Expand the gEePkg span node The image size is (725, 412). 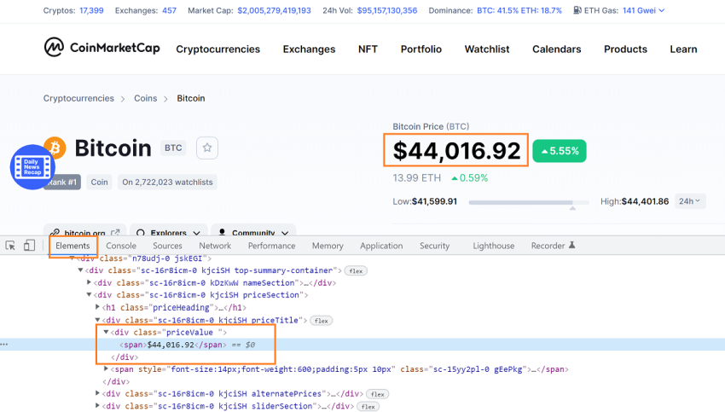[x=106, y=368]
